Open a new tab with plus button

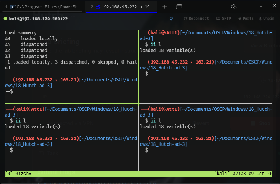[x=164, y=7]
